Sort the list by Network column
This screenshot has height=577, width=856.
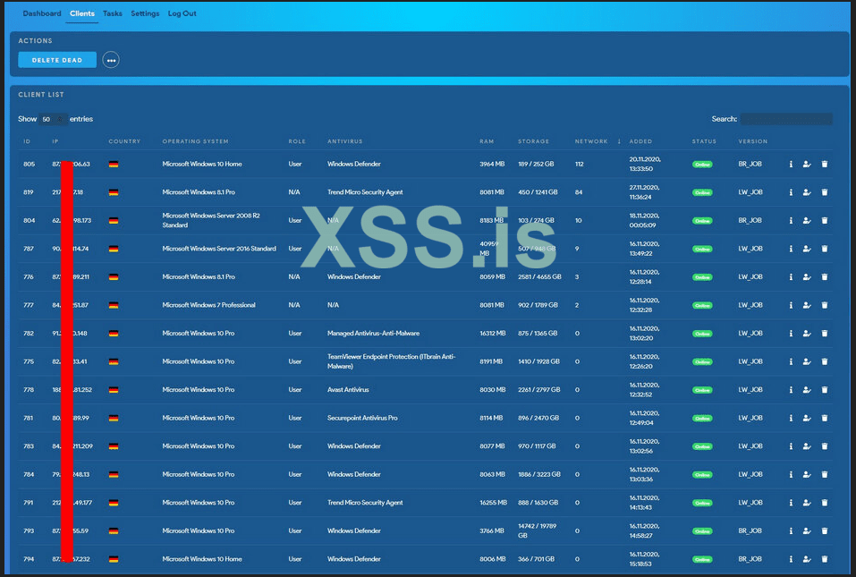tap(591, 141)
